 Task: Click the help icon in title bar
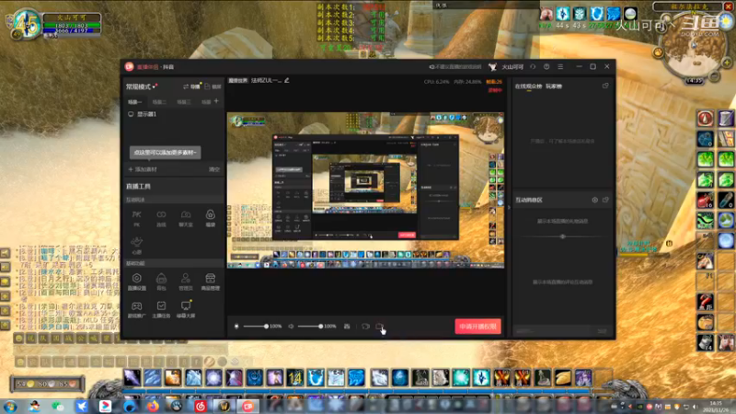click(x=546, y=66)
